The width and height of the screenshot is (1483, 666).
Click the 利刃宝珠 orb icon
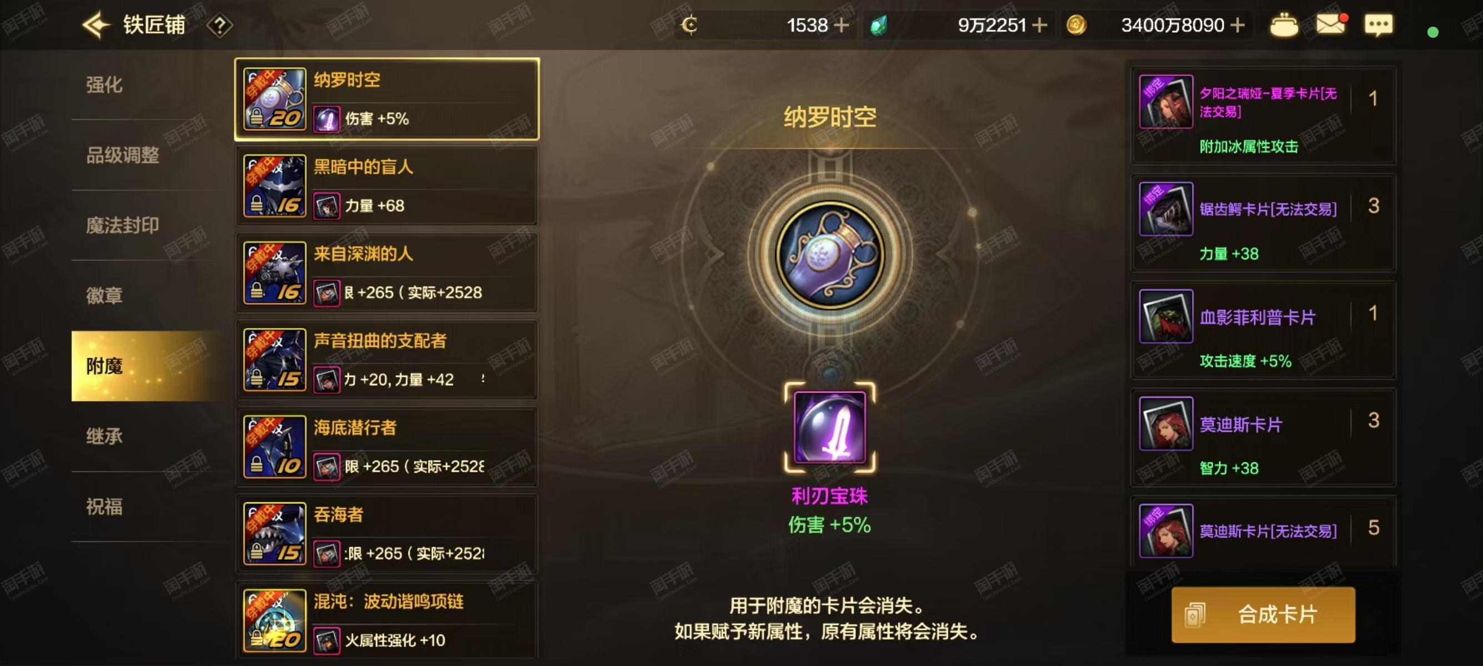point(830,427)
